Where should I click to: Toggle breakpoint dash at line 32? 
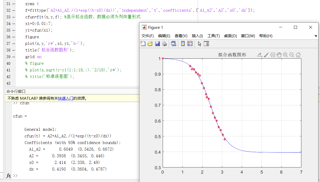click(13, 10)
